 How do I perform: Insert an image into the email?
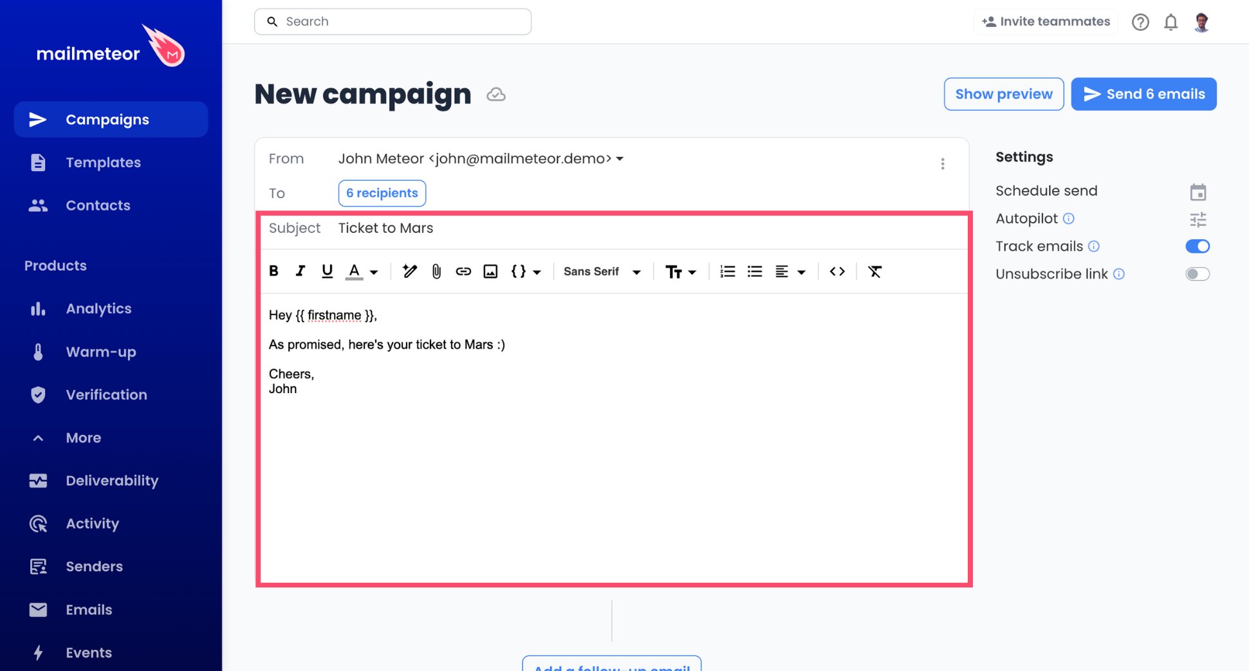490,271
